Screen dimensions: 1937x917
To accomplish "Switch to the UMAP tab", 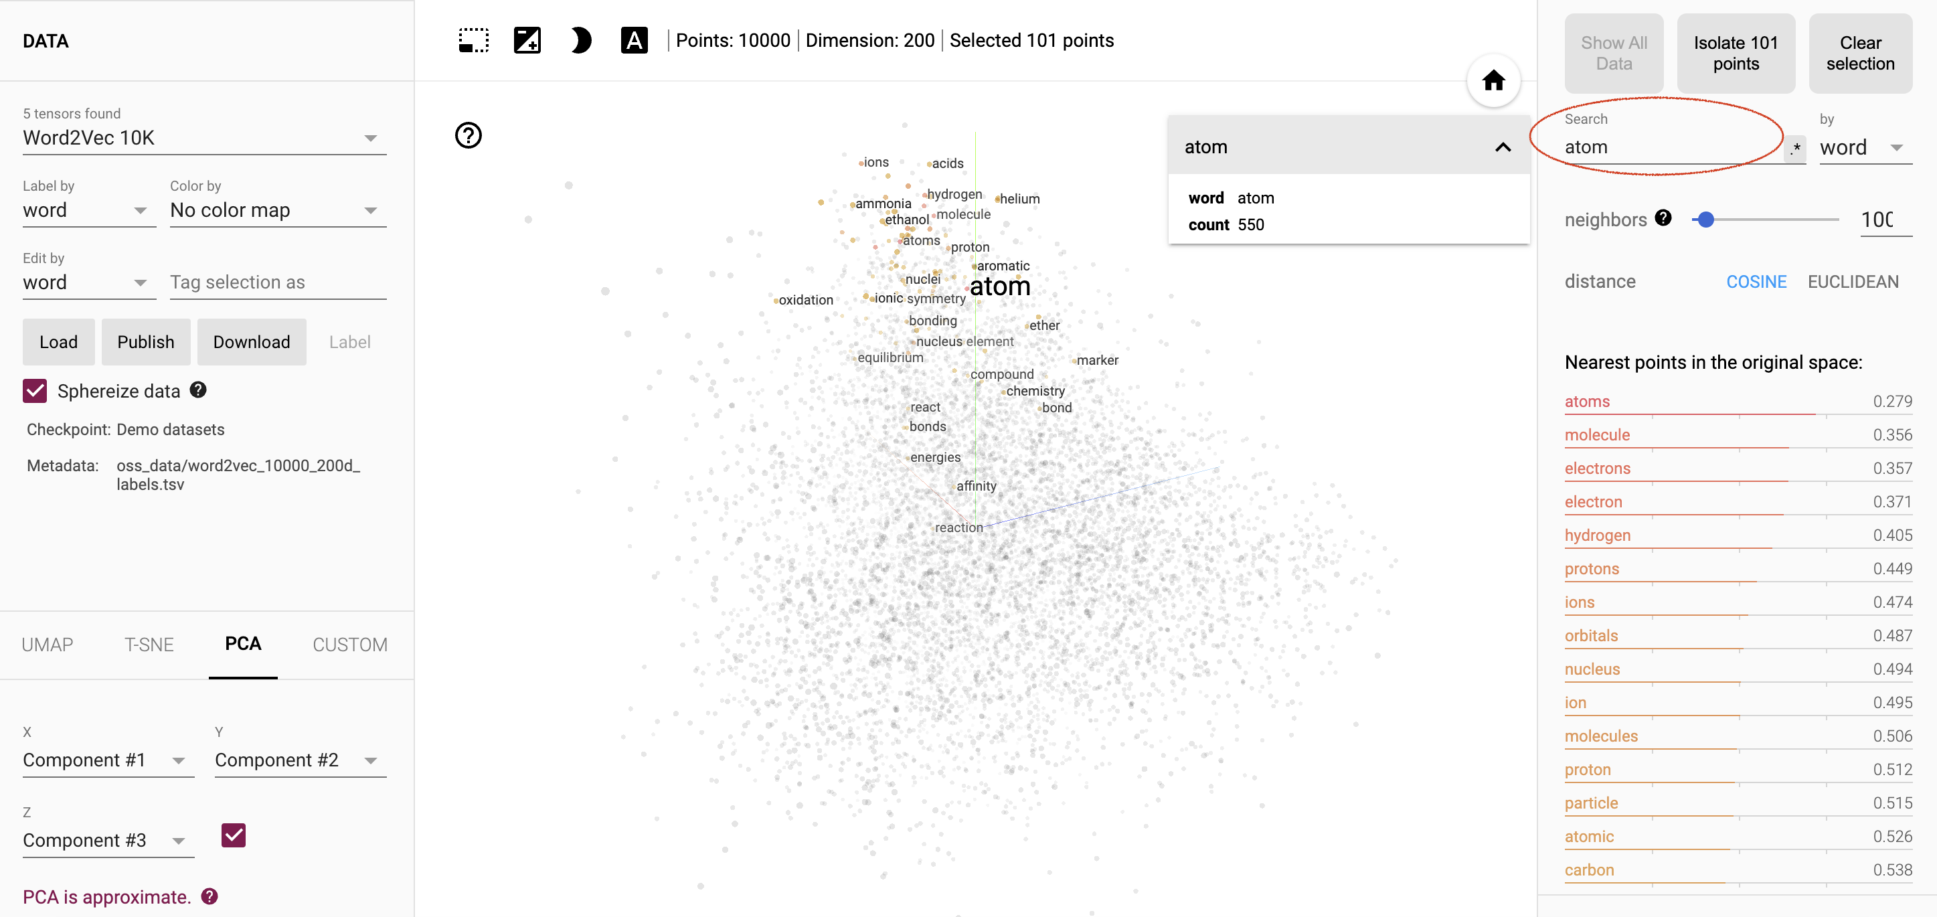I will (47, 644).
